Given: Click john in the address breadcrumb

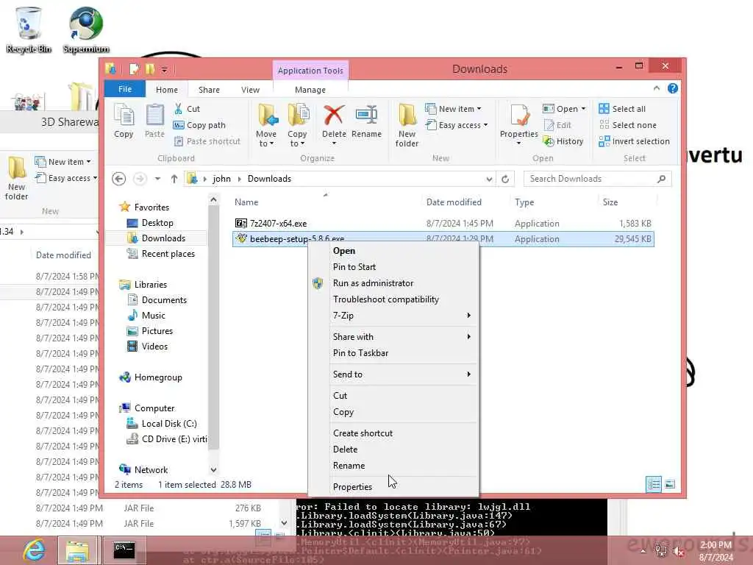Looking at the screenshot, I should (x=222, y=179).
